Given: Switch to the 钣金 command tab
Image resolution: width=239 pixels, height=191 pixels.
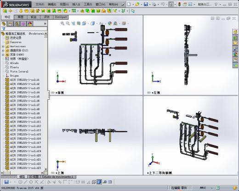Looking at the screenshot, I should pos(34,17).
